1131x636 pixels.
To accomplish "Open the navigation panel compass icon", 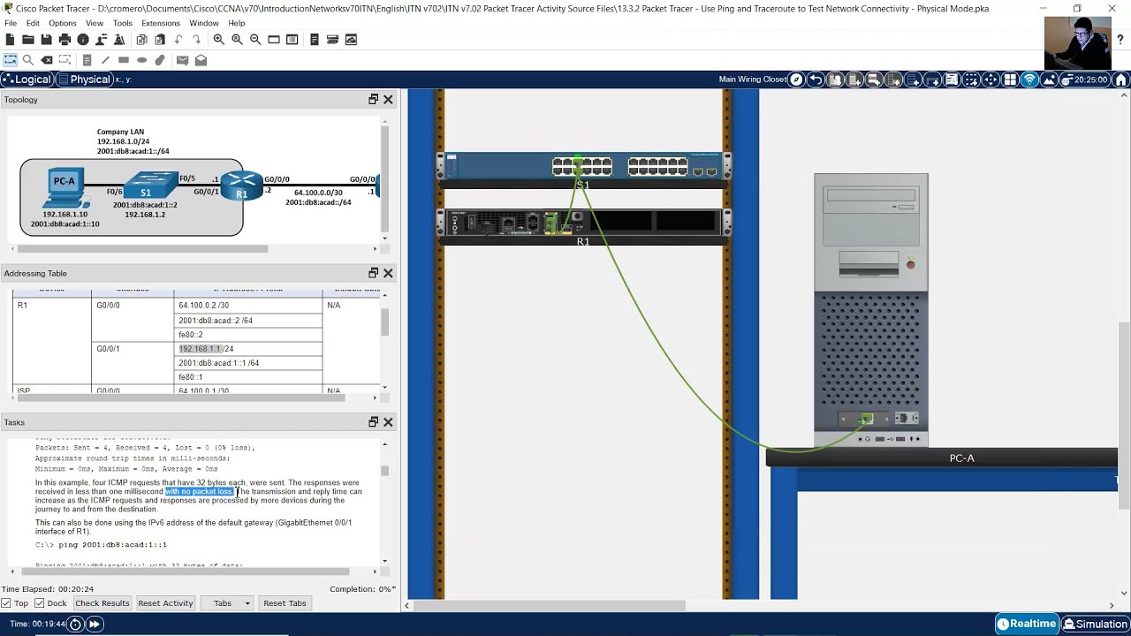I will click(x=796, y=79).
